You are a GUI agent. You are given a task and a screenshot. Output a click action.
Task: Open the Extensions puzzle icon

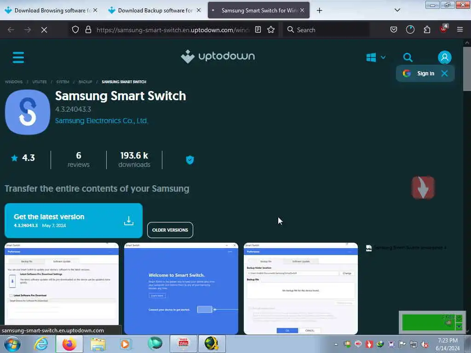tap(427, 29)
